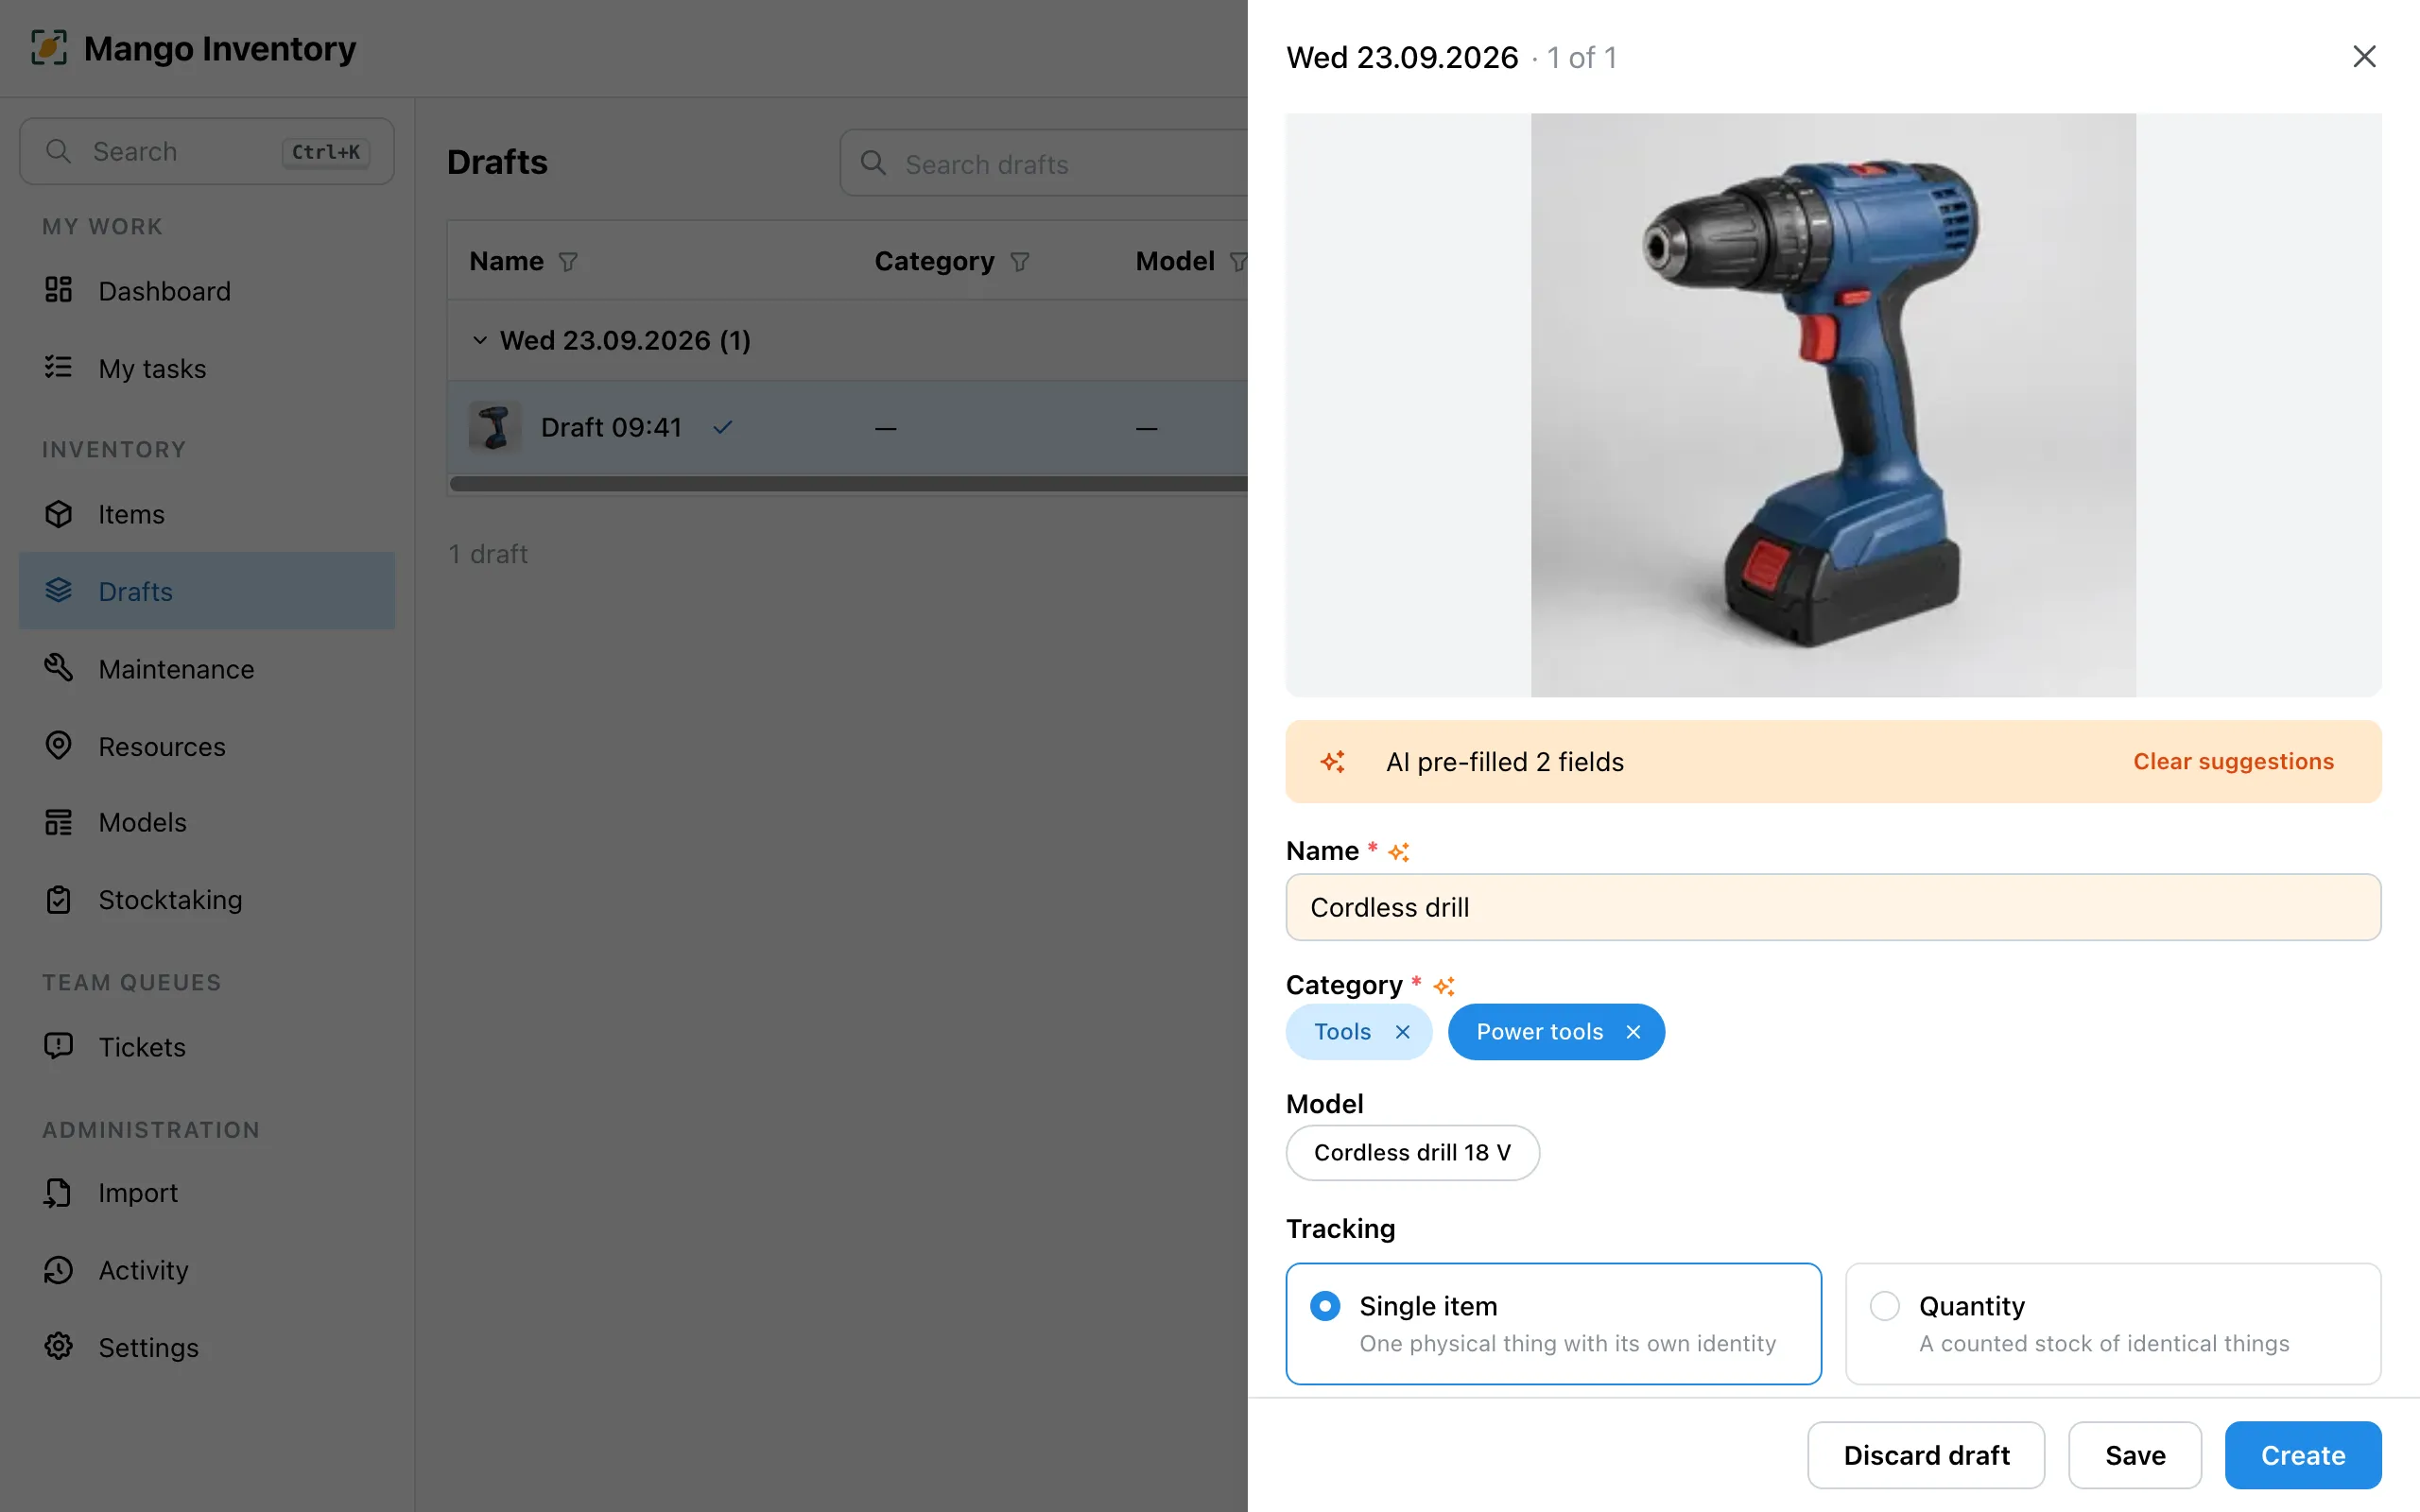
Task: Click the '1 draft' count text
Action: click(488, 554)
